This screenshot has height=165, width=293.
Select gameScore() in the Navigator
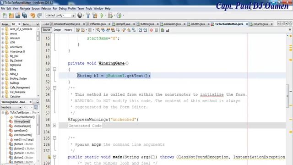[21, 131]
